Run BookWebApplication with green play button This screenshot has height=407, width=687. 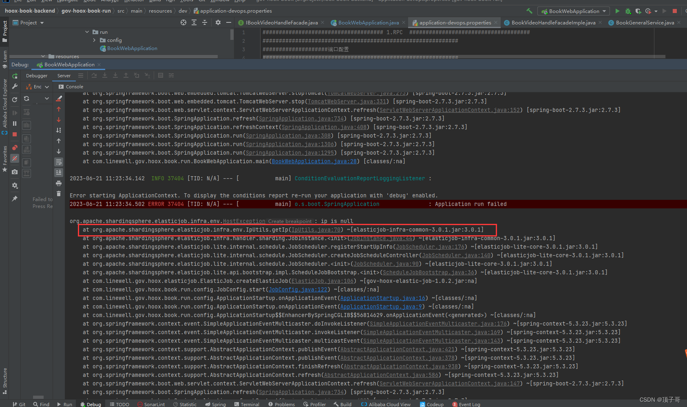(x=617, y=11)
